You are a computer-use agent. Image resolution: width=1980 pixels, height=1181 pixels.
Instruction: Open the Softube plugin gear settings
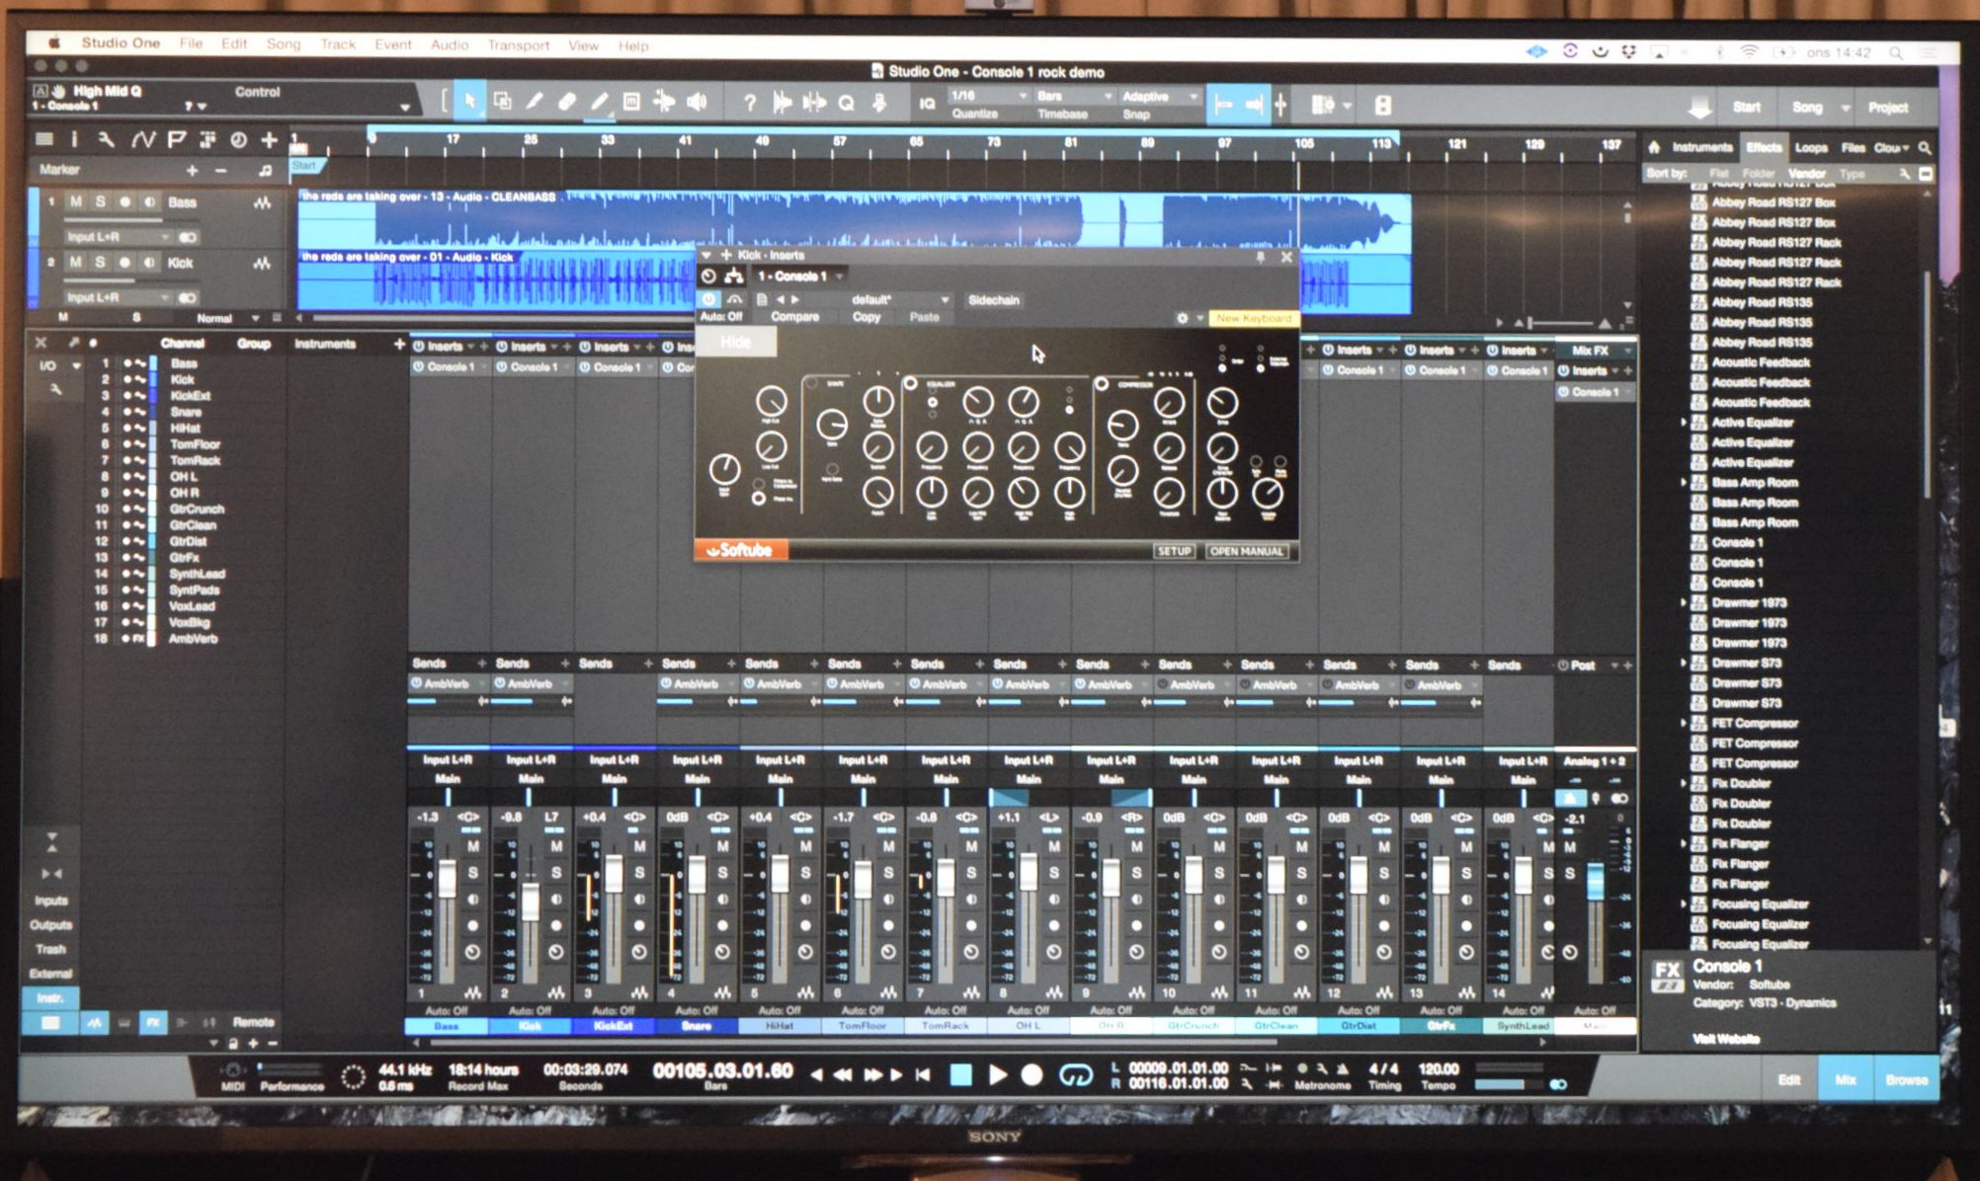tap(1182, 318)
